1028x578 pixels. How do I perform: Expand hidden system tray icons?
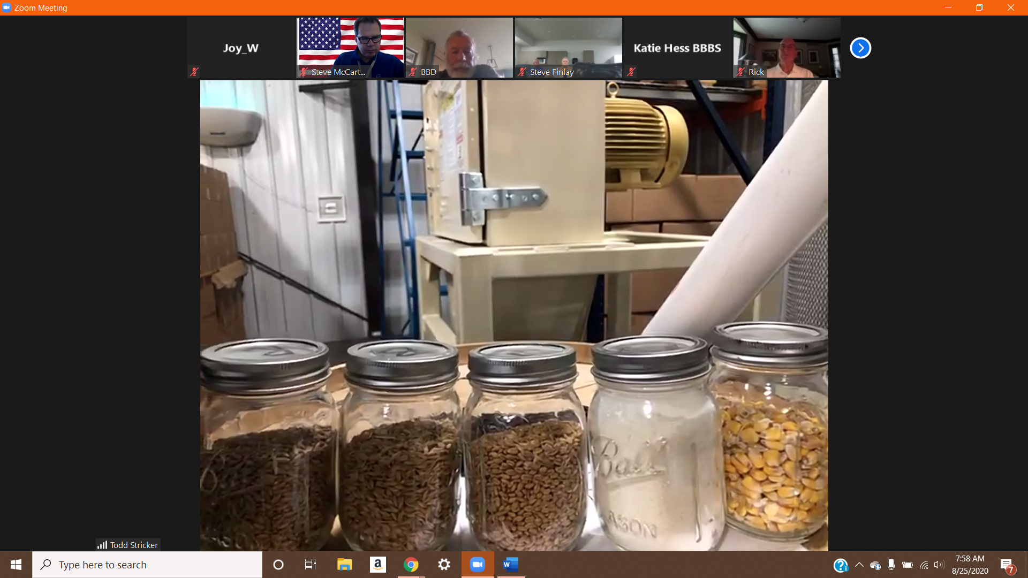(x=859, y=565)
